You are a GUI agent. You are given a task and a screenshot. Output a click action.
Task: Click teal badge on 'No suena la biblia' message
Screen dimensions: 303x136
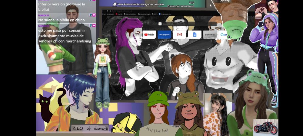(90, 15)
